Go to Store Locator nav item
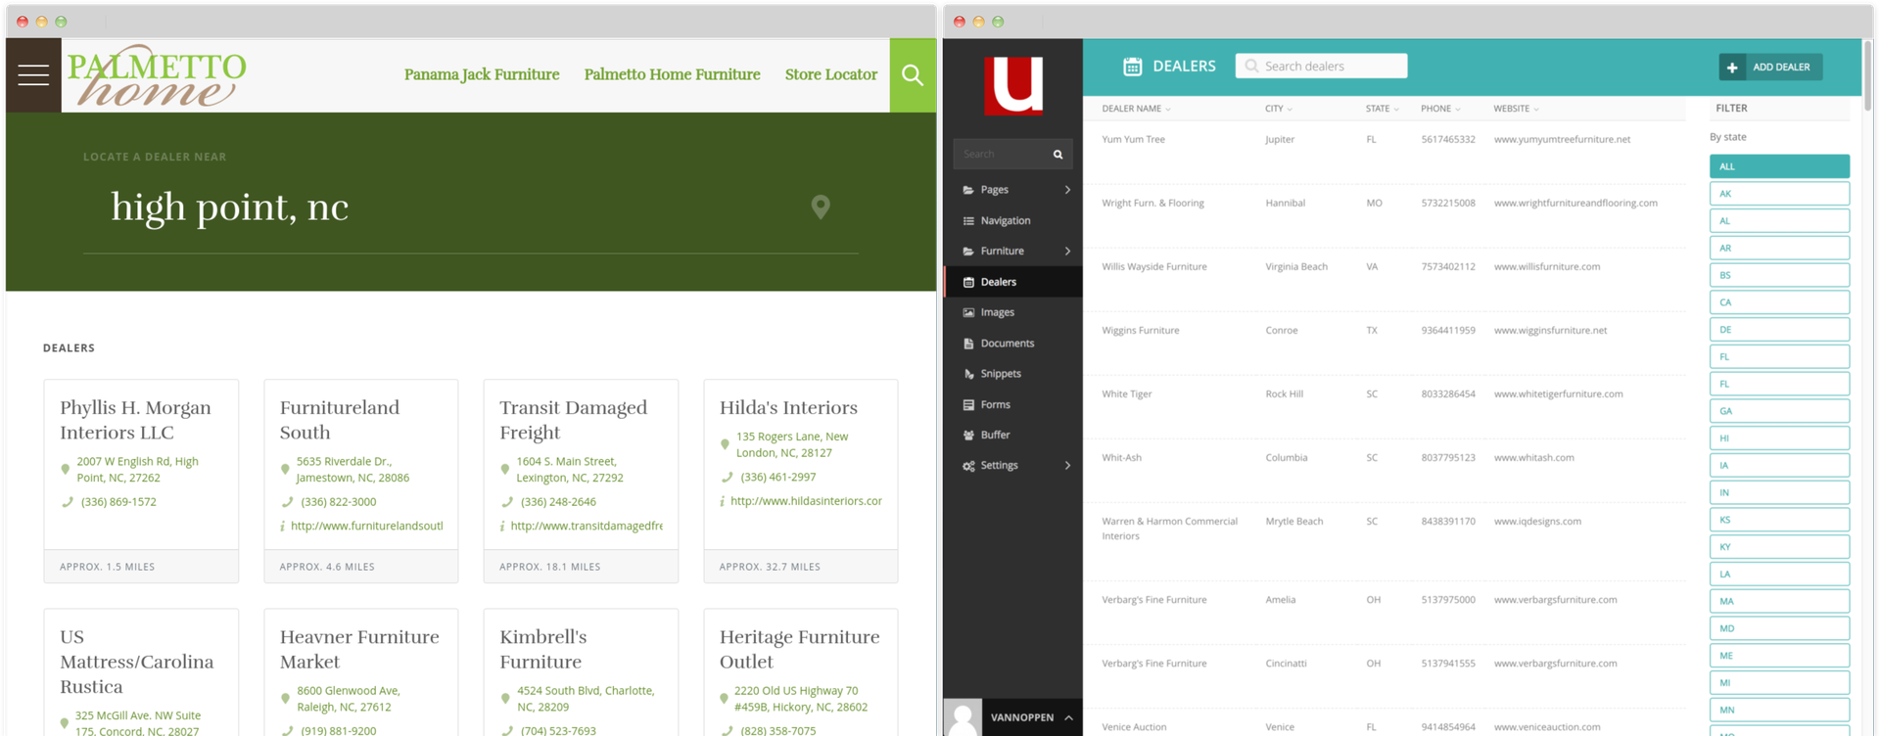The image size is (1880, 736). pos(831,74)
